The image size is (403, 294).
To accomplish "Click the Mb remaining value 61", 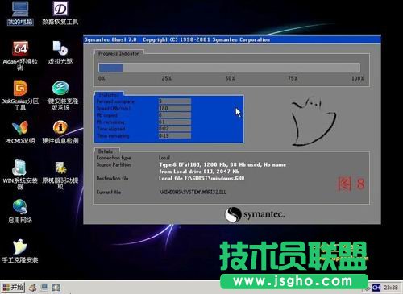I will [x=175, y=122].
